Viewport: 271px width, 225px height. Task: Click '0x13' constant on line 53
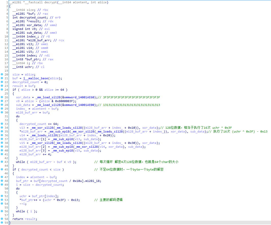click(x=75, y=200)
